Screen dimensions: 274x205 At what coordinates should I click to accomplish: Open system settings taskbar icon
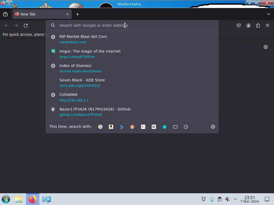(x=47, y=199)
